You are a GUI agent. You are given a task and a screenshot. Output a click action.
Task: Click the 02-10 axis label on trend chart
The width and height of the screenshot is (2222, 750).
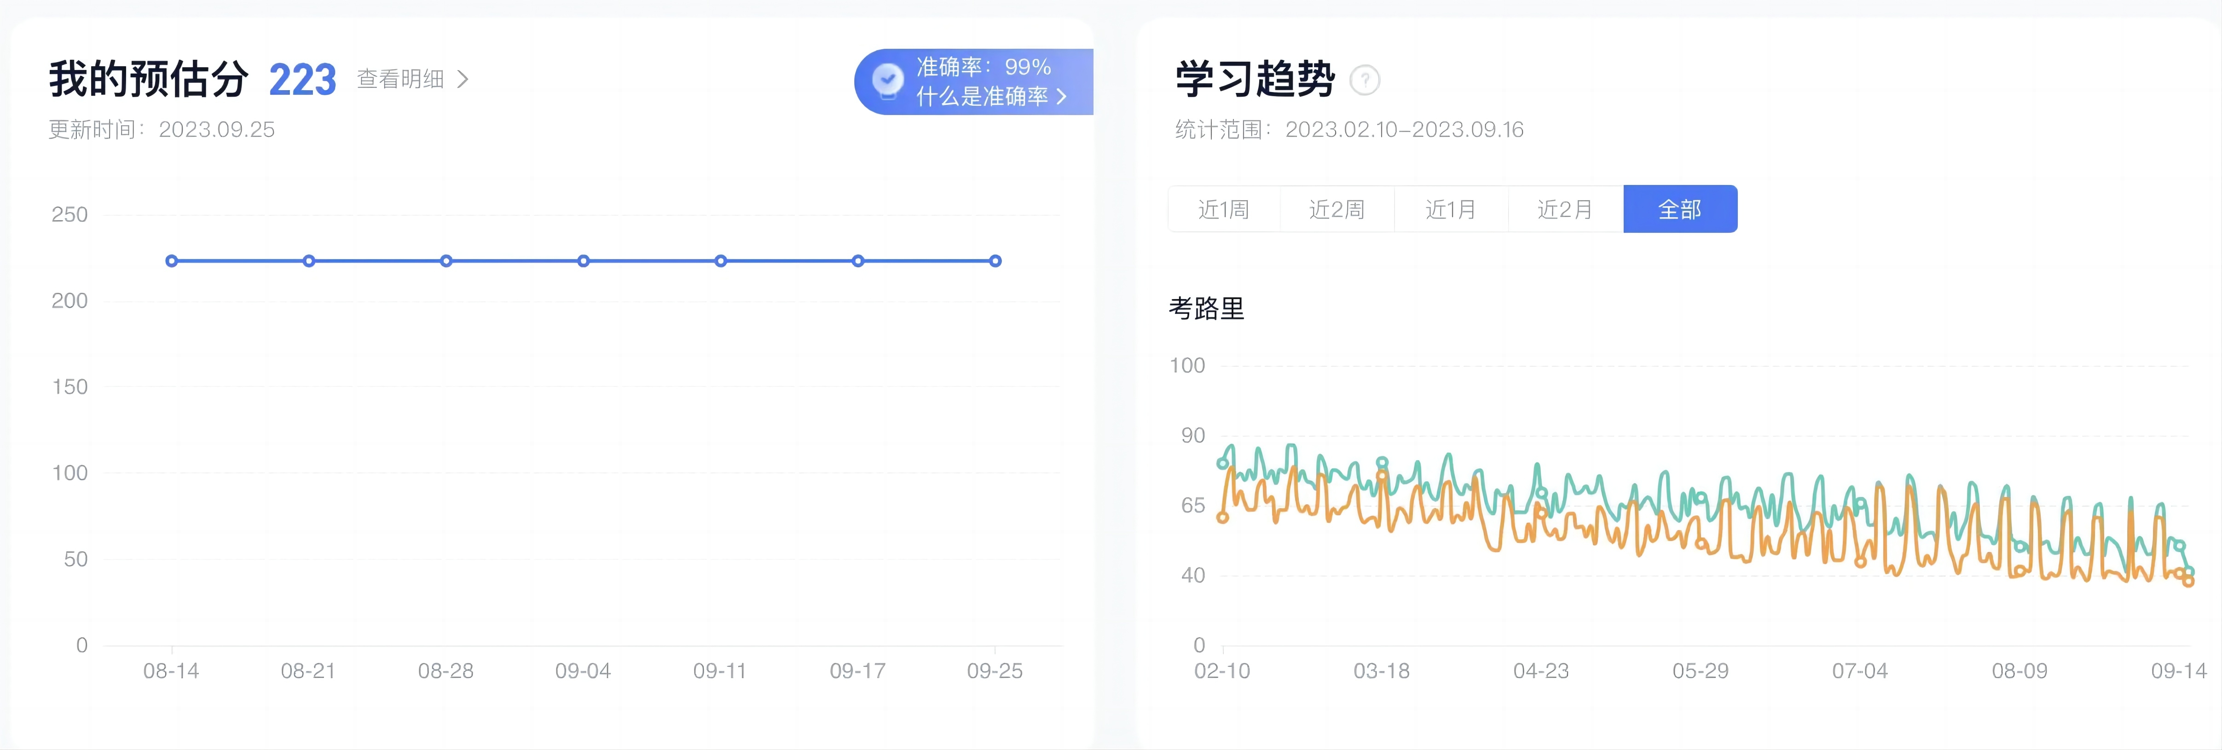coord(1222,671)
